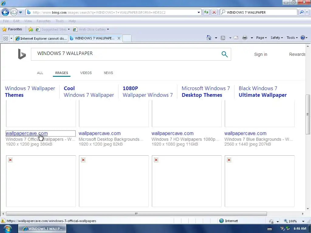The width and height of the screenshot is (311, 233).
Task: Open Black Windows 7 Ultimate Wallpaper suggestion
Action: [x=263, y=92]
